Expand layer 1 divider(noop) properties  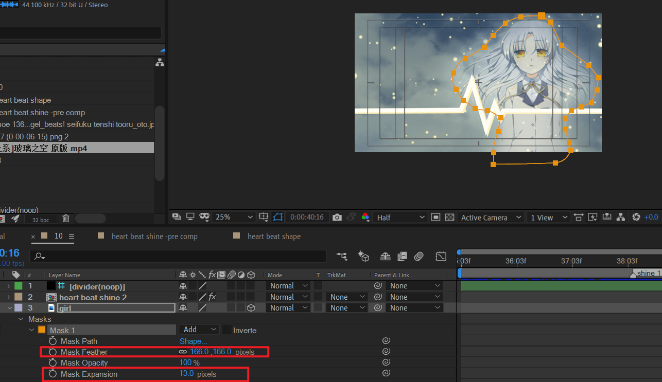(x=8, y=286)
